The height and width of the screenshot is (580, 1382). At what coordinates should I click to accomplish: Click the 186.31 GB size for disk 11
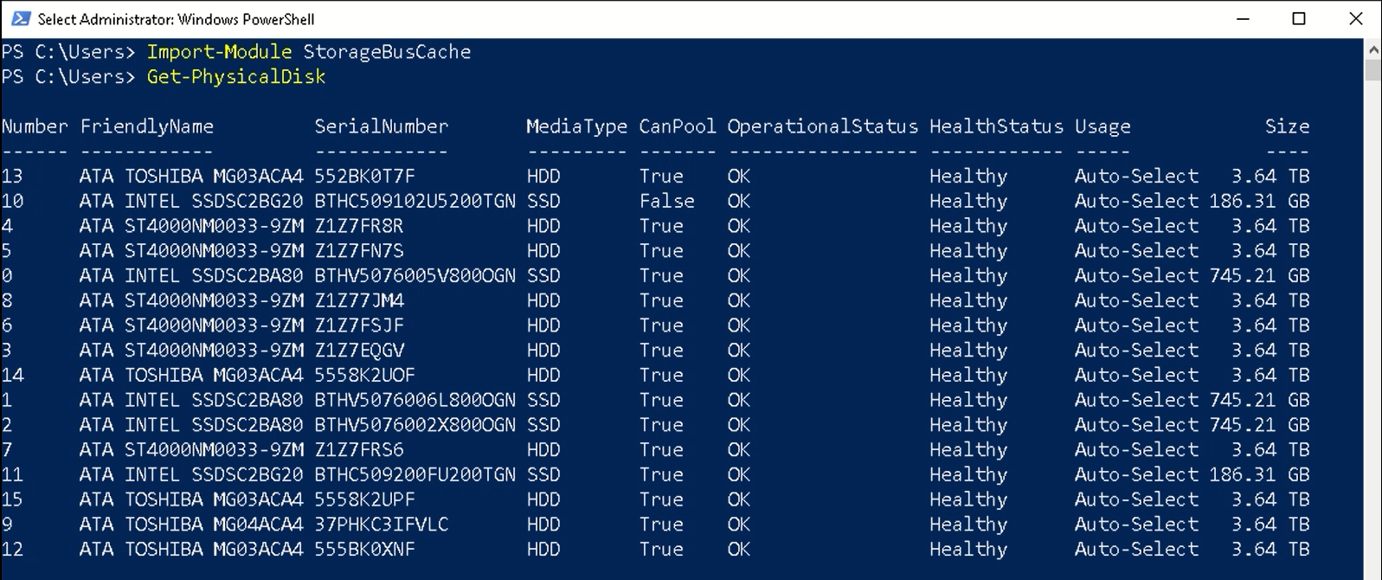(1259, 475)
